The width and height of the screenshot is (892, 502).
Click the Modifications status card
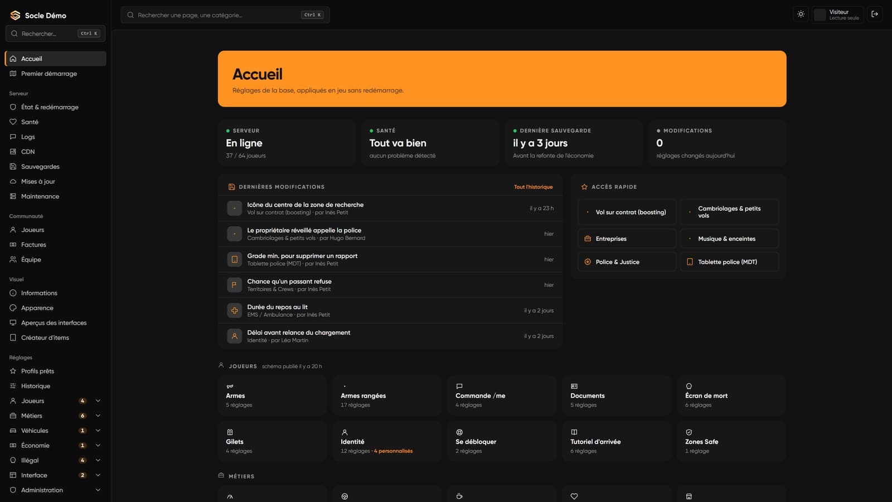click(718, 143)
